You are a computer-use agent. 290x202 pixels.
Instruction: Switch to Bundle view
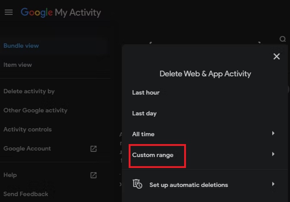click(x=21, y=46)
